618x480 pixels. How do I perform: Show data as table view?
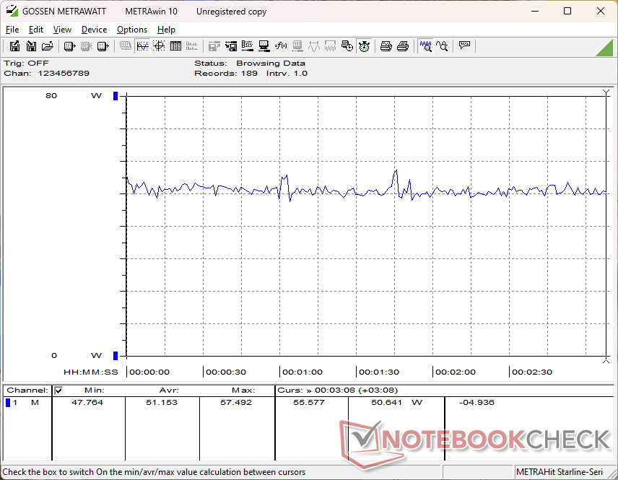(175, 46)
